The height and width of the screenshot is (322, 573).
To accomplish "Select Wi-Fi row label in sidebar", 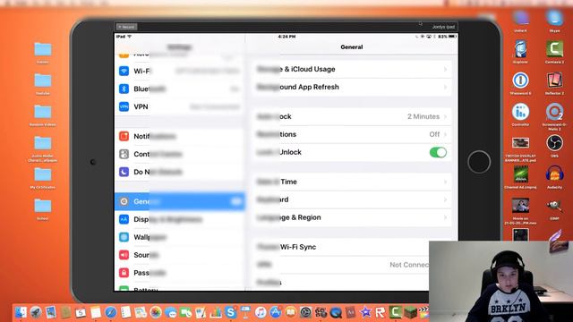I will 141,71.
